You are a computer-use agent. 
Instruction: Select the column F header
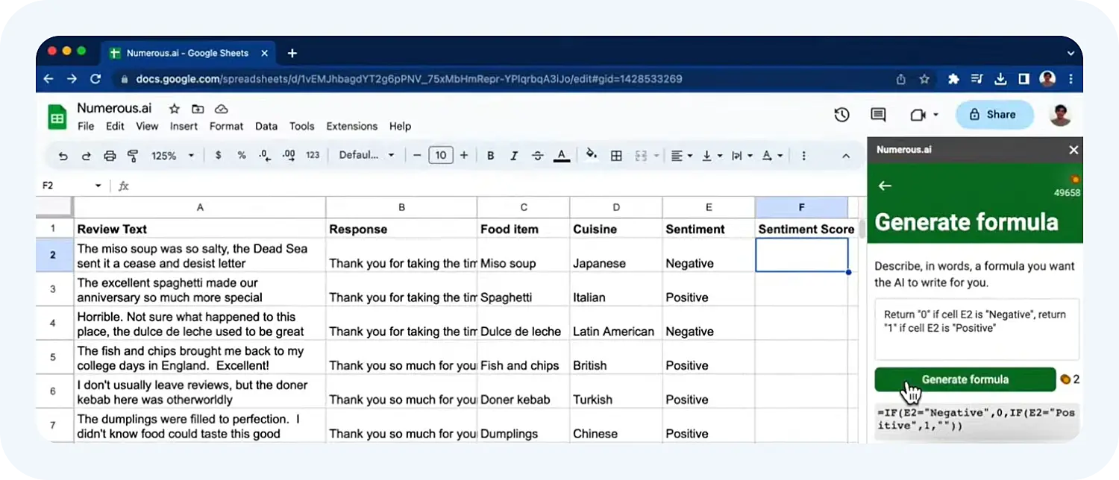(801, 207)
